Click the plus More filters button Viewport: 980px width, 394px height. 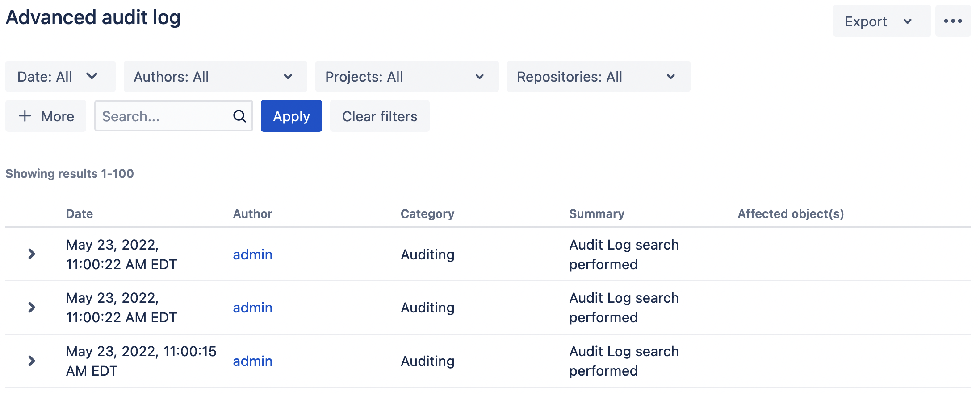click(46, 116)
